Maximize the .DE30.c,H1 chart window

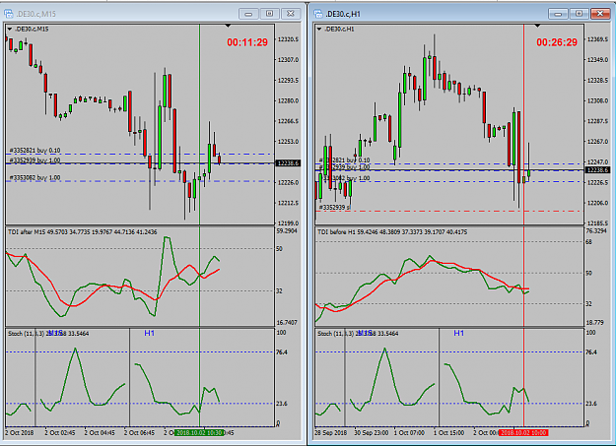[580, 14]
